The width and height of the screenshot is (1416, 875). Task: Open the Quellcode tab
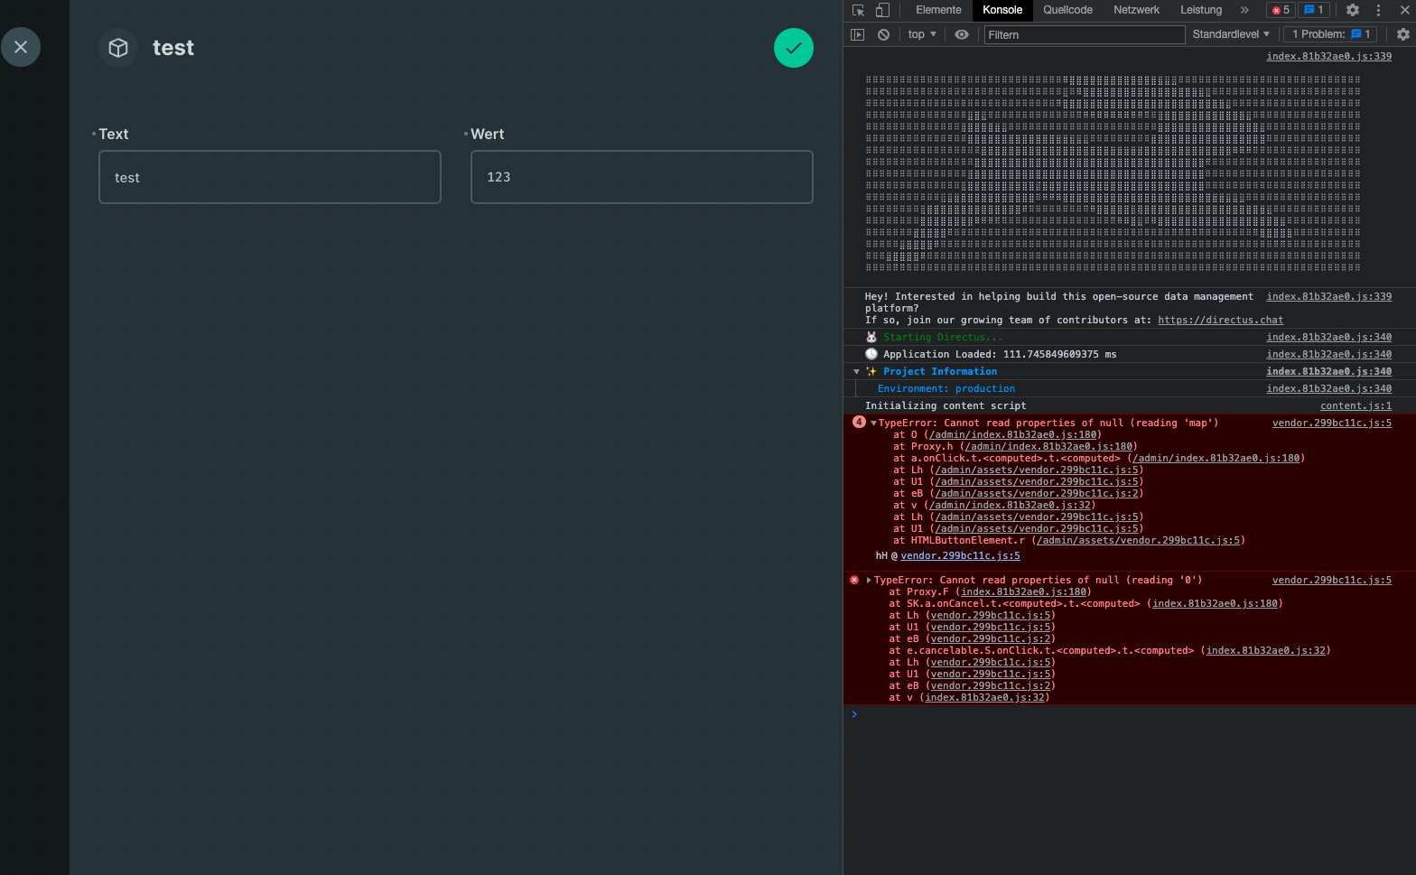click(1067, 10)
